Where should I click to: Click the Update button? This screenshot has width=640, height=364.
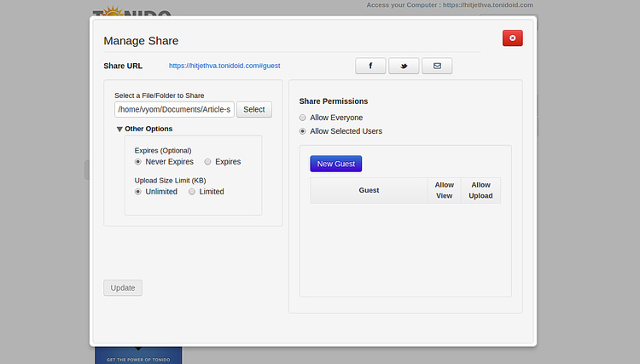tap(123, 287)
